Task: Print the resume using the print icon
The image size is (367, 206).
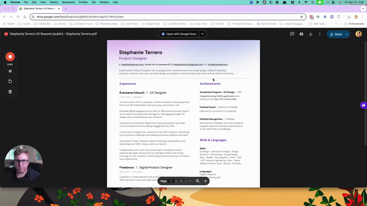Action: [x=301, y=34]
